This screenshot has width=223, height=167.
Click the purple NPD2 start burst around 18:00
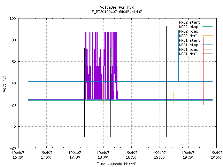(101, 65)
